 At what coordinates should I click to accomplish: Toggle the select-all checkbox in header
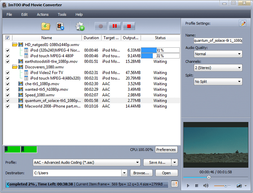click(x=8, y=38)
